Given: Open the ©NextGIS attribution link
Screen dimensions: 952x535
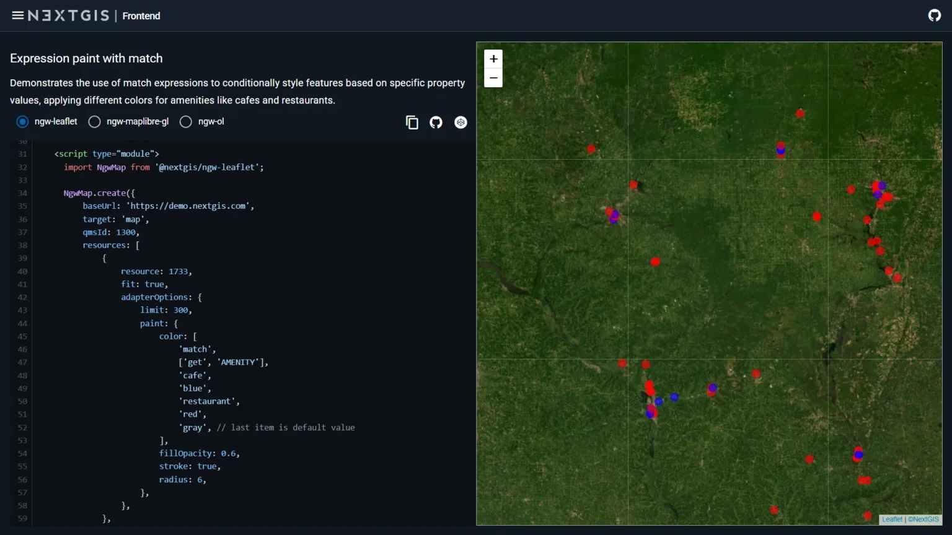Looking at the screenshot, I should click(x=923, y=520).
